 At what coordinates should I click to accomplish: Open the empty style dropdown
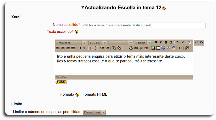(121, 43)
